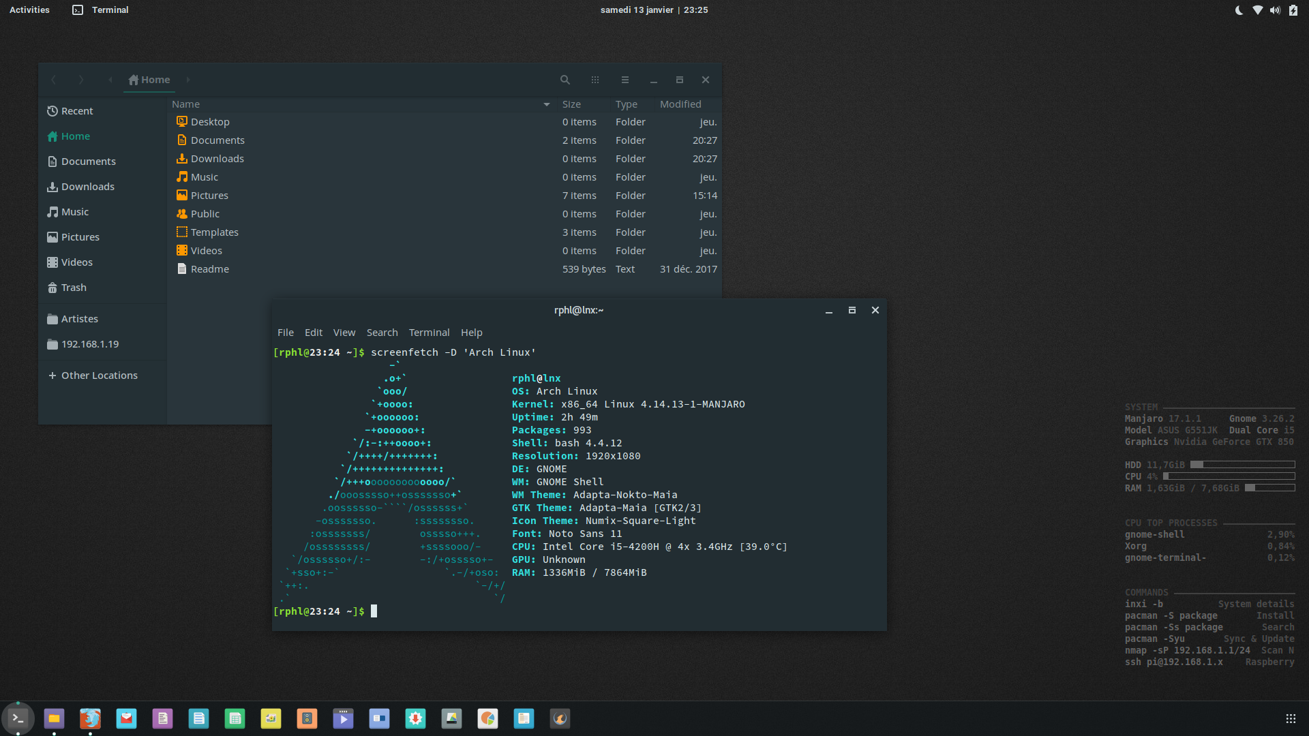Image resolution: width=1309 pixels, height=736 pixels.
Task: Open Other Locations in the sidebar
Action: (99, 375)
